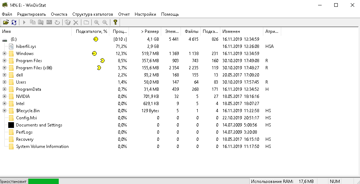
Task: Click the green scan progress bar
Action: click(43, 181)
